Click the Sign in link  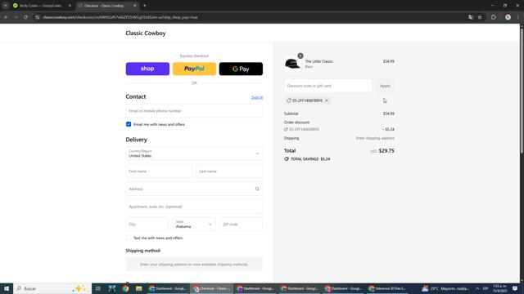click(x=257, y=97)
